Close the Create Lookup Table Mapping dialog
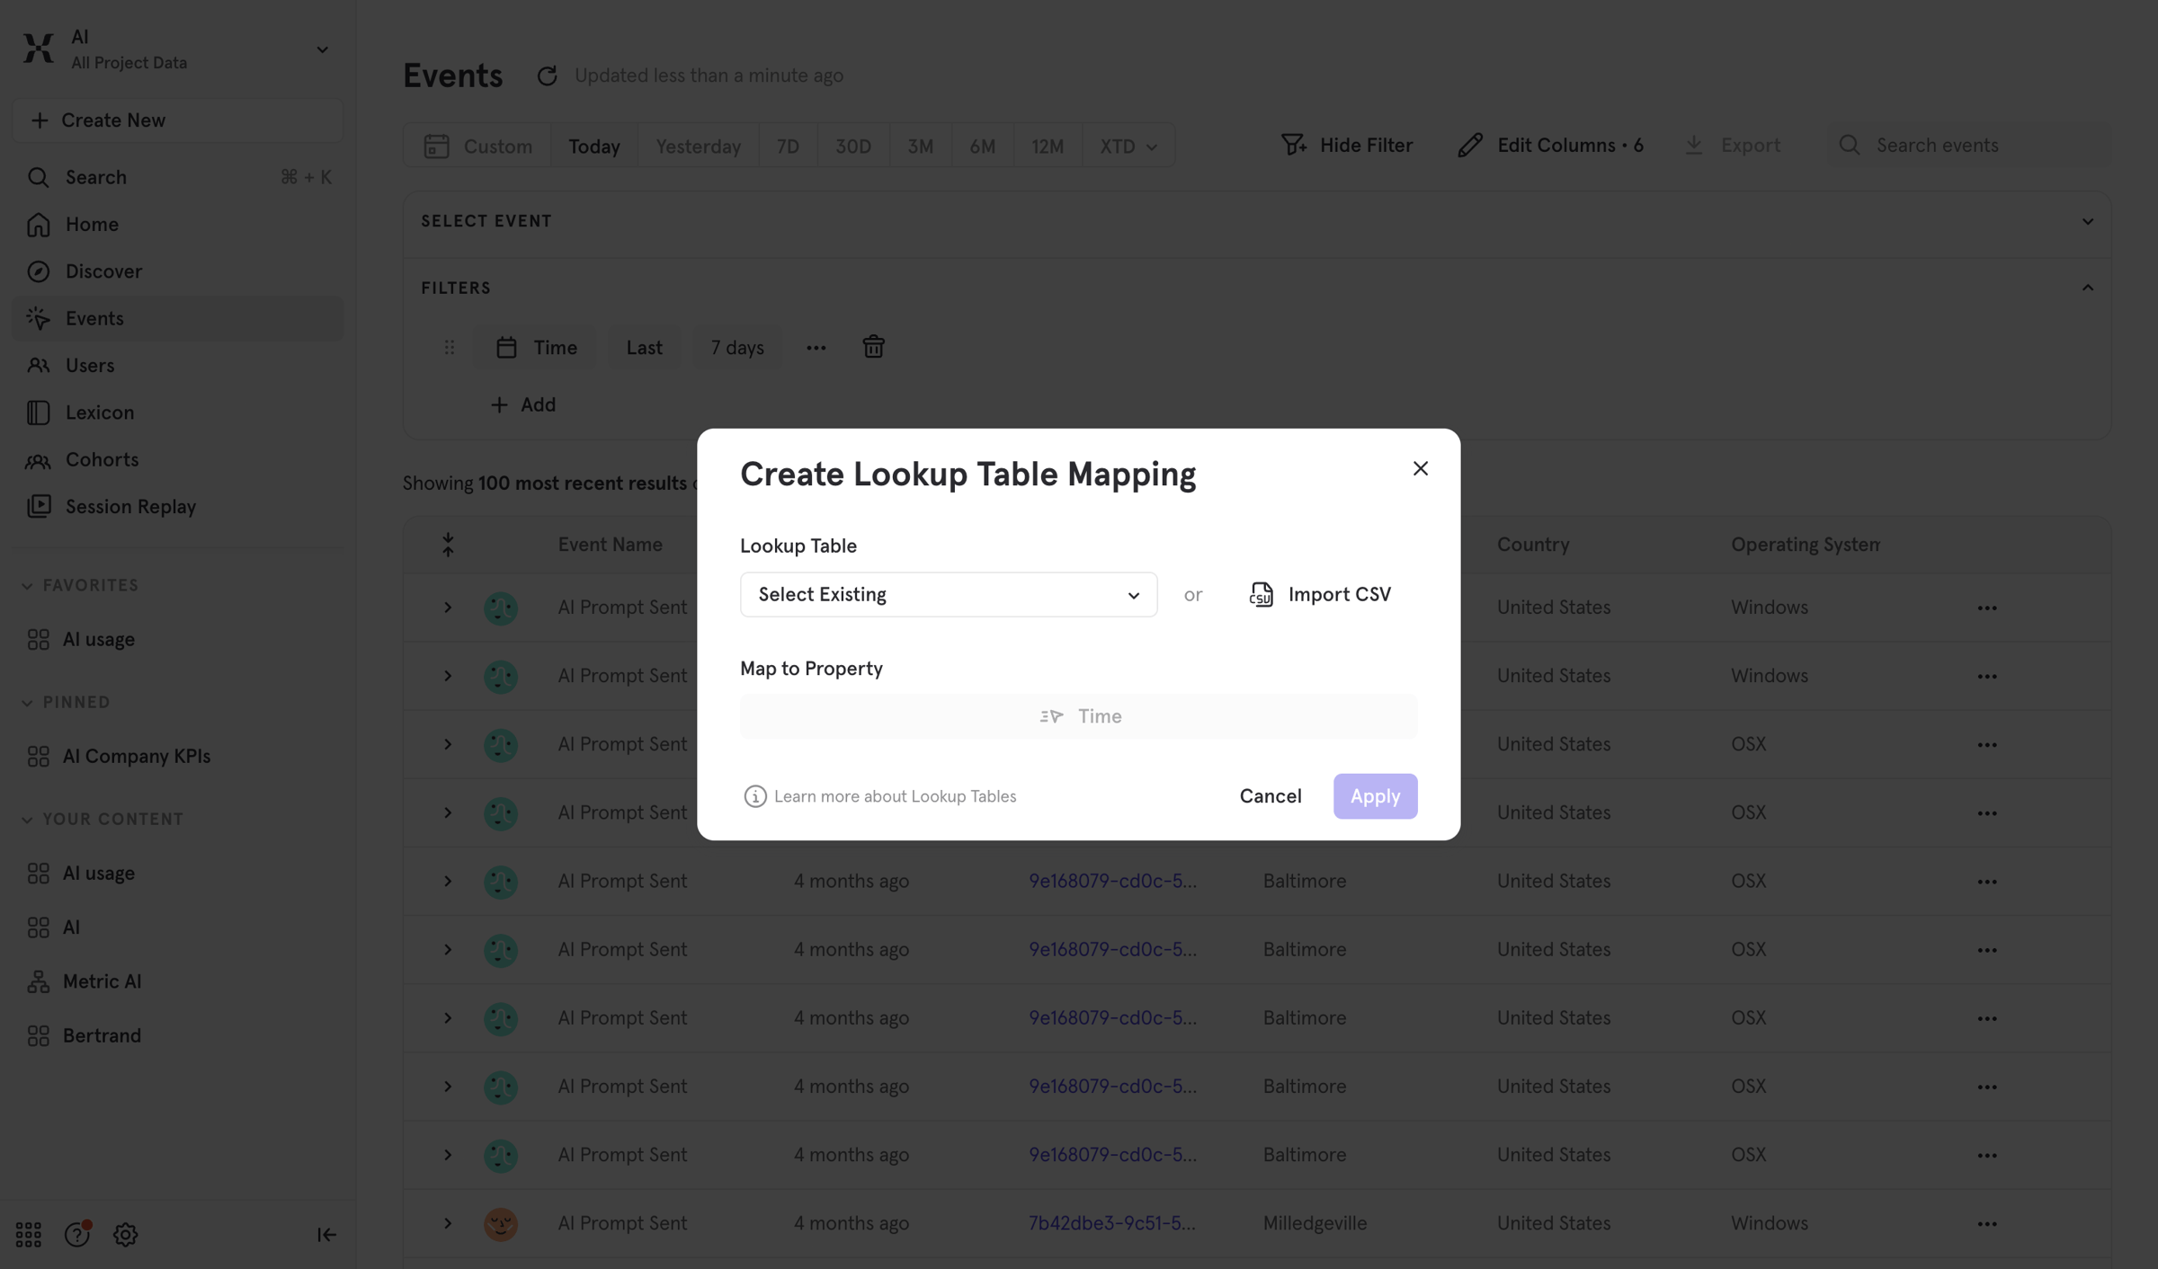Image resolution: width=2158 pixels, height=1269 pixels. pos(1420,468)
